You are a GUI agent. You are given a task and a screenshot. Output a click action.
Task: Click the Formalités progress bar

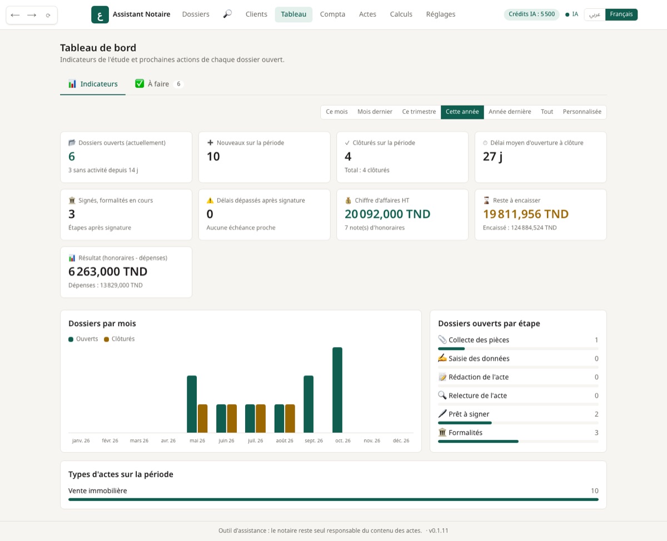pos(518,442)
